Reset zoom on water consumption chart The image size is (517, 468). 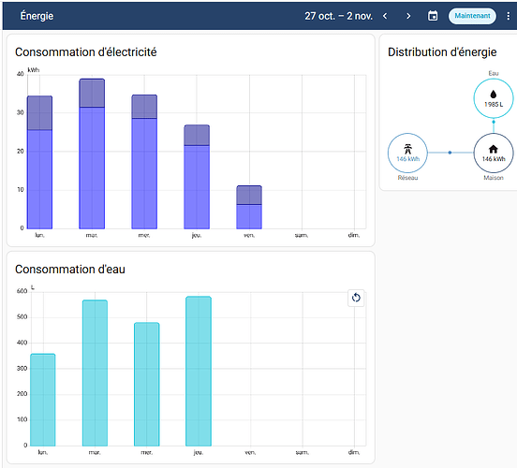pyautogui.click(x=356, y=298)
